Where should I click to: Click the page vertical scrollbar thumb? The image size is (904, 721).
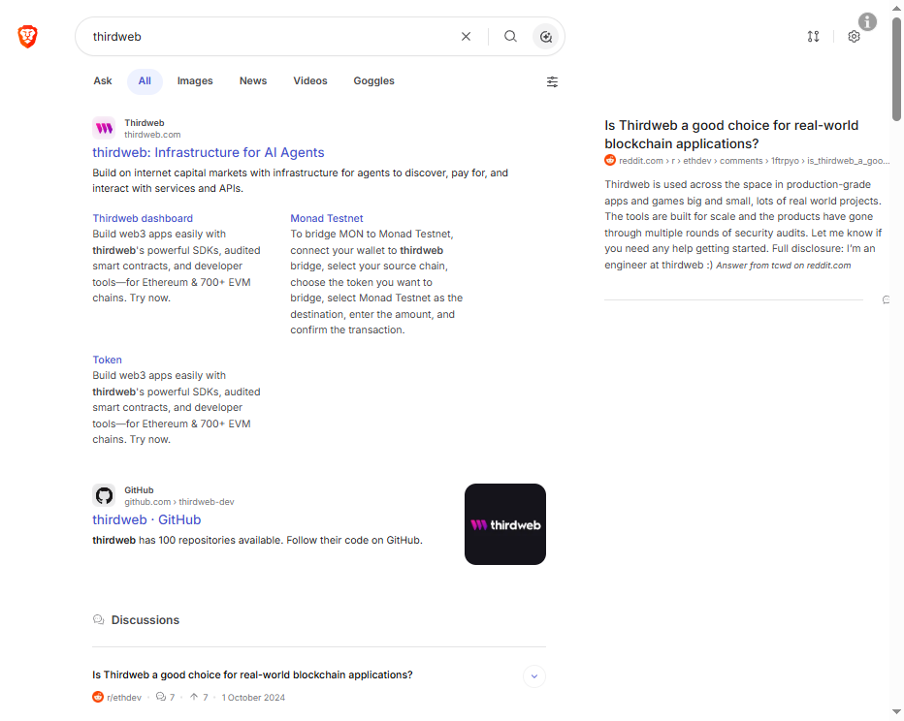point(896,69)
